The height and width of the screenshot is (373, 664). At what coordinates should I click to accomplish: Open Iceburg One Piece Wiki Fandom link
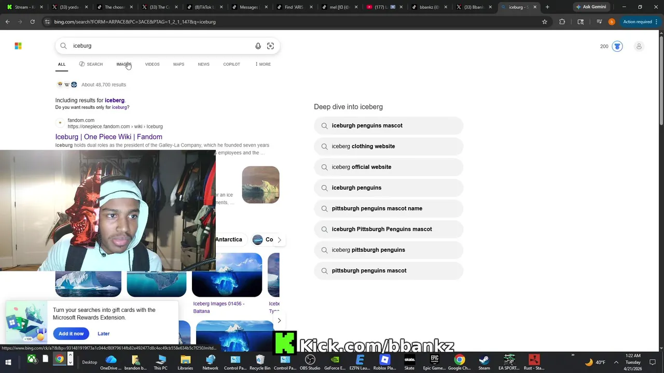pyautogui.click(x=109, y=137)
